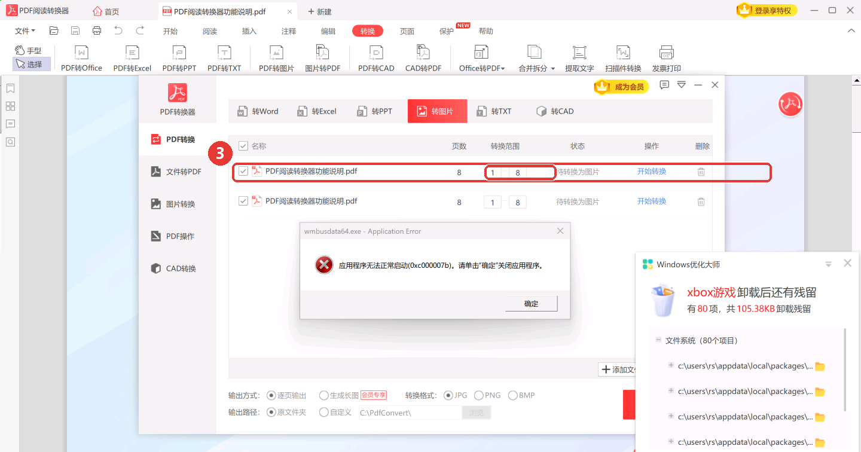Screen dimensions: 861x452
Task: Uncheck the first PDF阅读转换器功能说明.pdf row
Action: click(243, 172)
